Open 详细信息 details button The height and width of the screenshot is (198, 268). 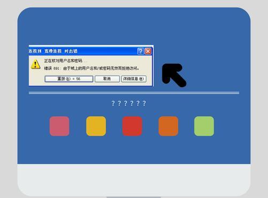(133, 79)
